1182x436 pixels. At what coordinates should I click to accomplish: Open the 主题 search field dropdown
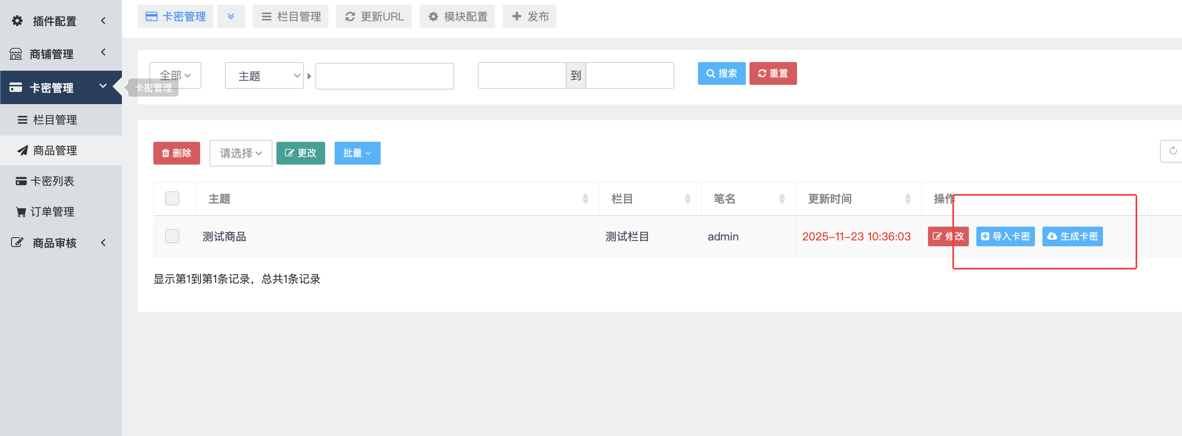pos(264,76)
